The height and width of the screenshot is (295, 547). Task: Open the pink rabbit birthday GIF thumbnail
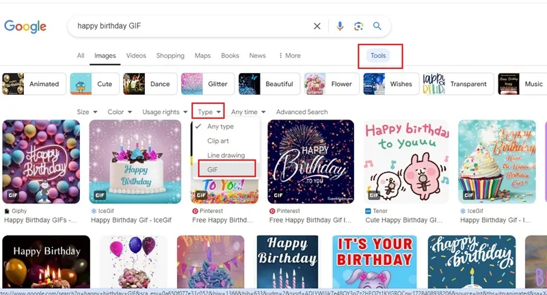tap(406, 162)
